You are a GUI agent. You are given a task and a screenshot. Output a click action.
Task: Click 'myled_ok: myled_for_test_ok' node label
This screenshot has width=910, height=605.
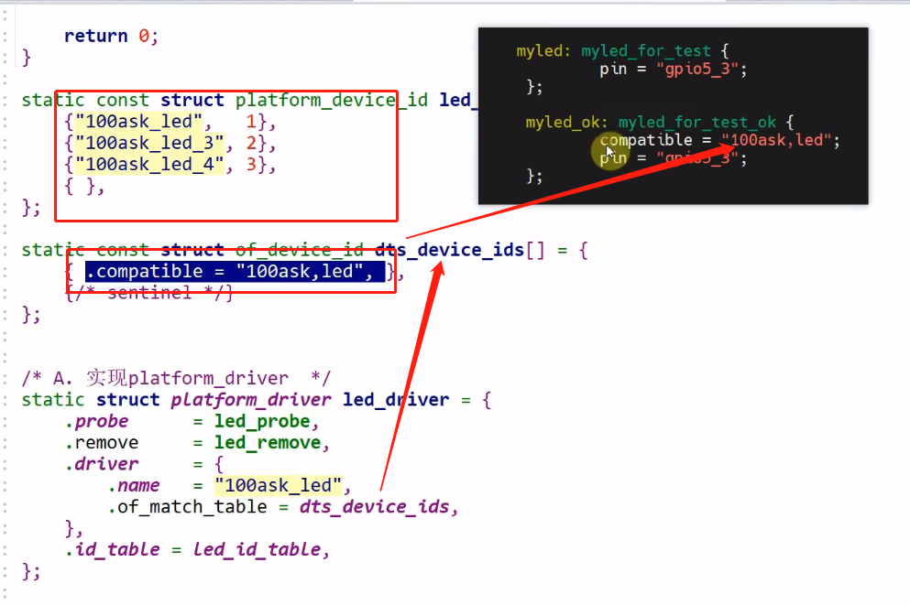pyautogui.click(x=651, y=123)
